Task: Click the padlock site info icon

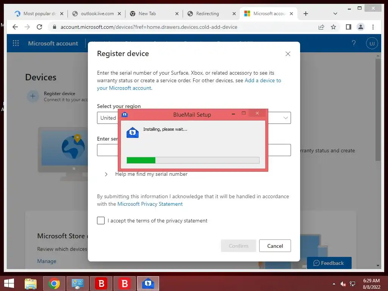Action: pos(55,27)
